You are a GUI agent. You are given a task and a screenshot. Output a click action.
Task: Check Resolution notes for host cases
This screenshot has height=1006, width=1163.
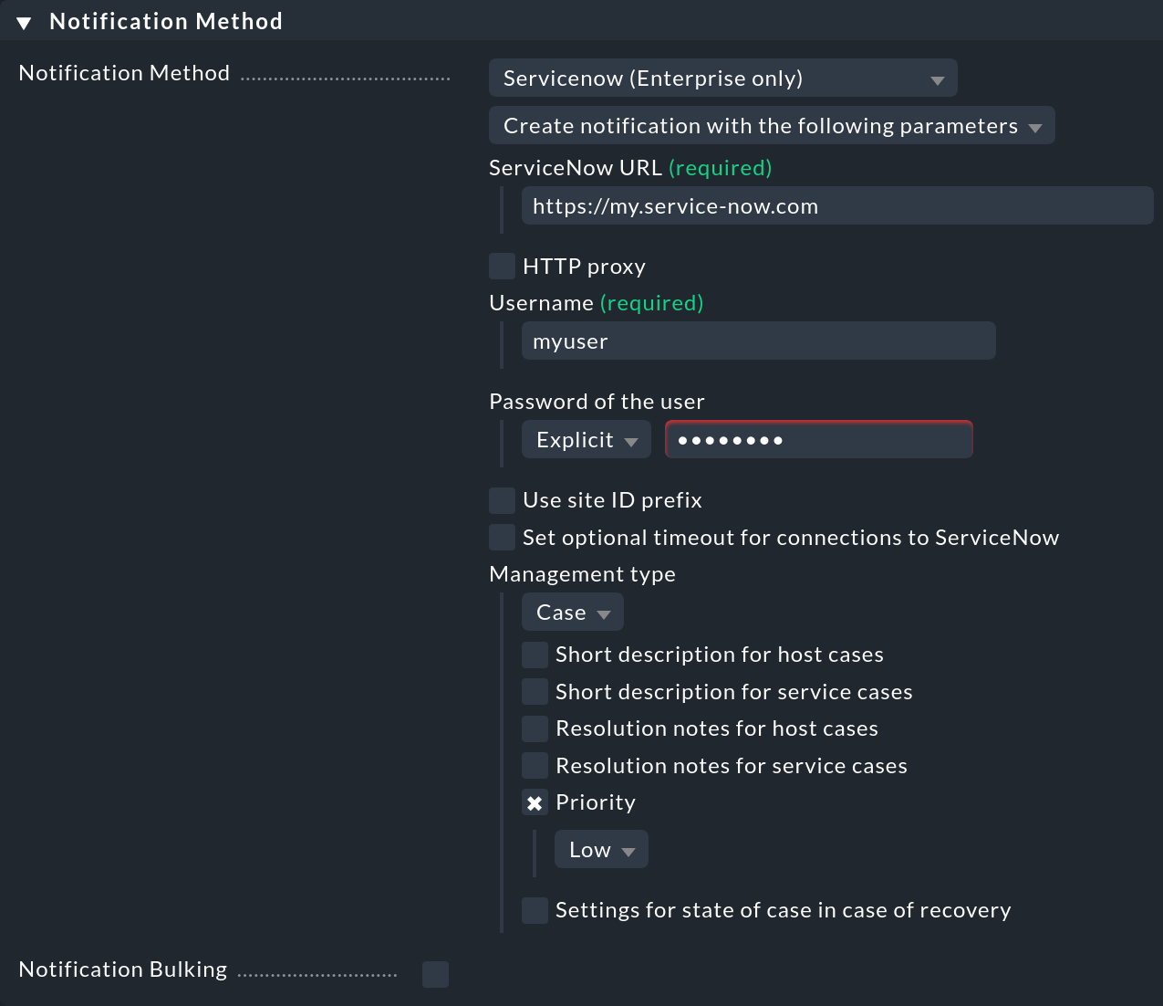[535, 728]
